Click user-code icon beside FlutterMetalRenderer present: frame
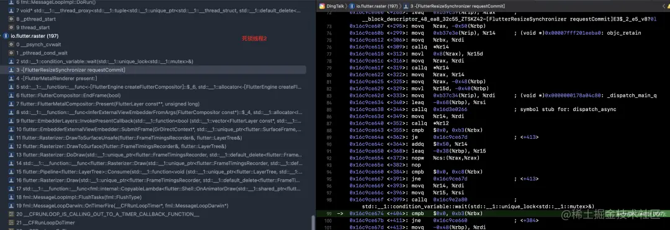The width and height of the screenshot is (670, 230). point(12,78)
